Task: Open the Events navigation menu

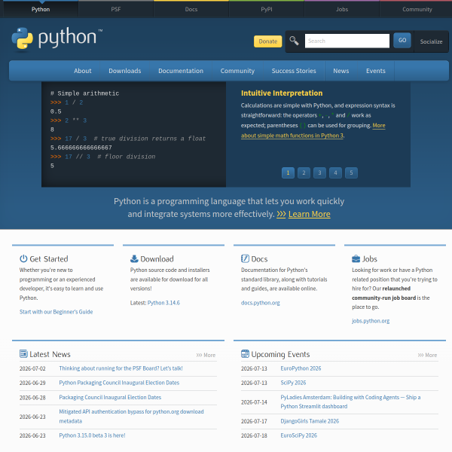Action: (376, 71)
